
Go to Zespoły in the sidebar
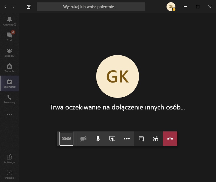9,52
